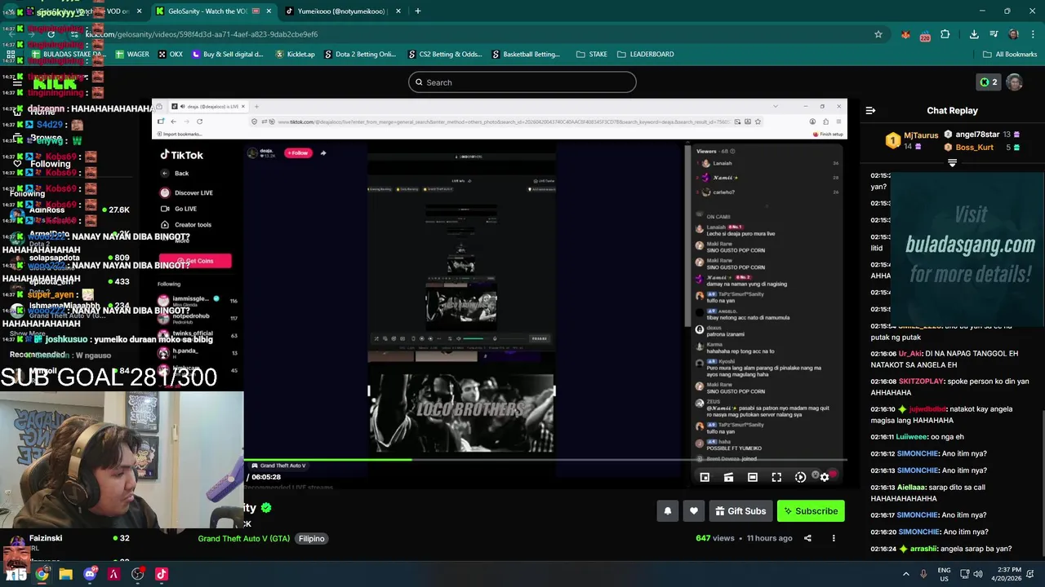This screenshot has width=1045, height=587.
Task: Open the MetaMask fox extension
Action: 905,34
